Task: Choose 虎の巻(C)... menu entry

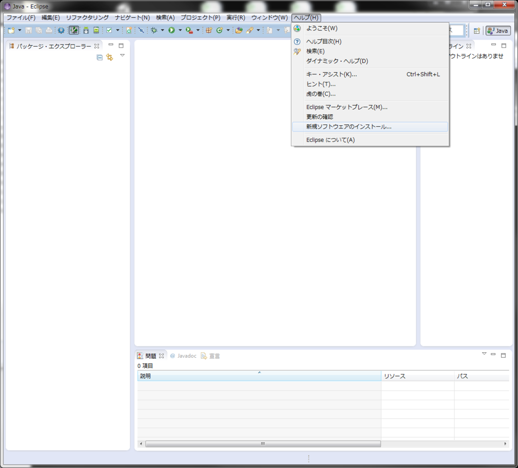Action: pyautogui.click(x=370, y=94)
